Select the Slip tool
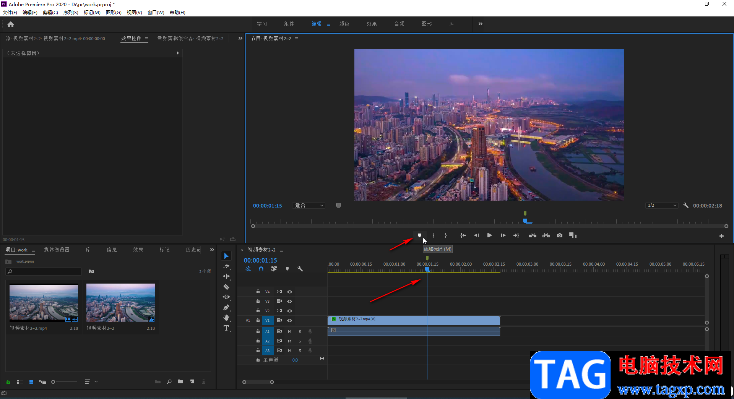 pyautogui.click(x=226, y=297)
